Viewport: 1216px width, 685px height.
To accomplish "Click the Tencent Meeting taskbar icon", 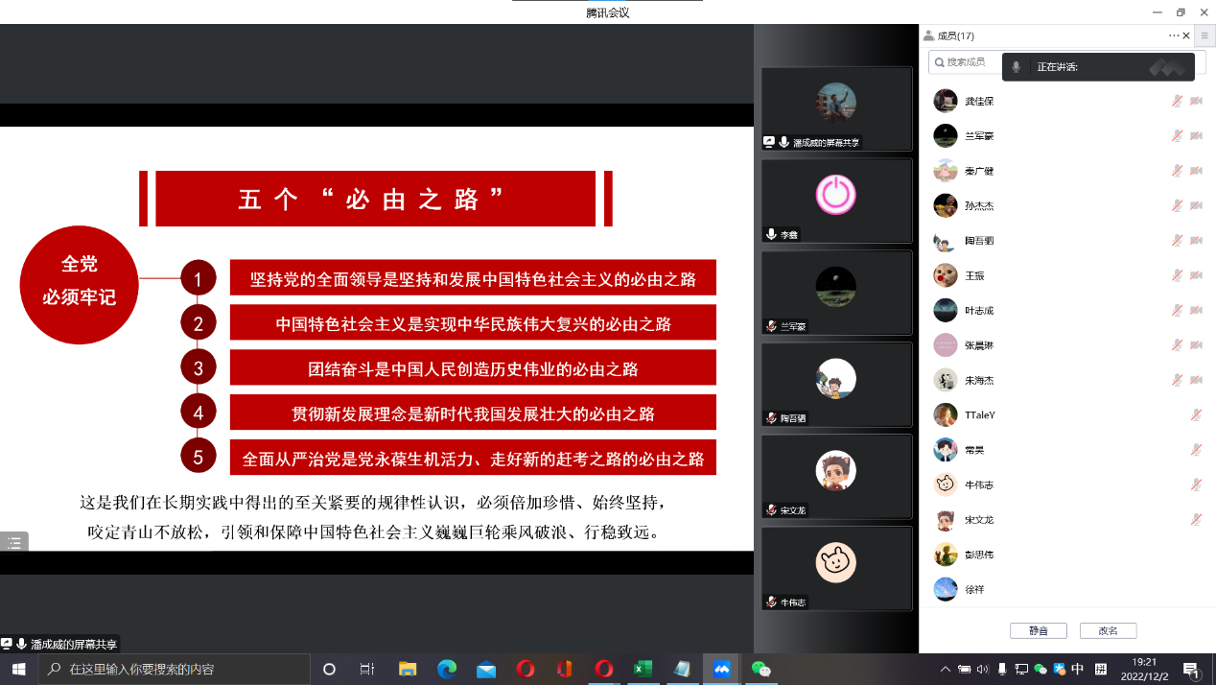I will click(x=721, y=669).
